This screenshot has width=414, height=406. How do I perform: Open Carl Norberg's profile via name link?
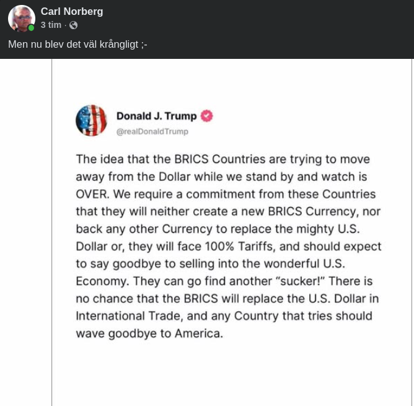72,12
